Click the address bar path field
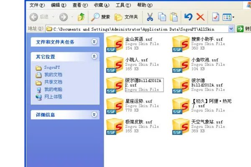Image resolution: width=251 pixels, height=167 pixels. [x=137, y=29]
